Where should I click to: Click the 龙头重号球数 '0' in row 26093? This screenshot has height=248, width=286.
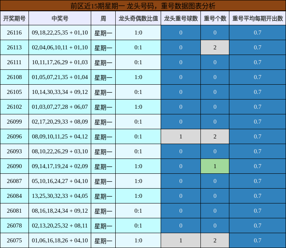pyautogui.click(x=181, y=151)
